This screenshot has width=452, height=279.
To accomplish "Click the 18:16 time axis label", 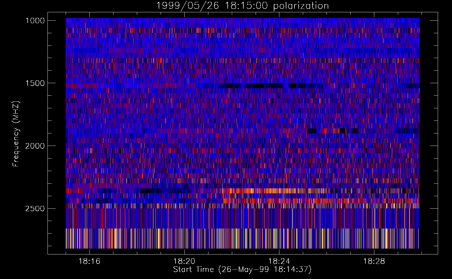I will click(x=89, y=261).
